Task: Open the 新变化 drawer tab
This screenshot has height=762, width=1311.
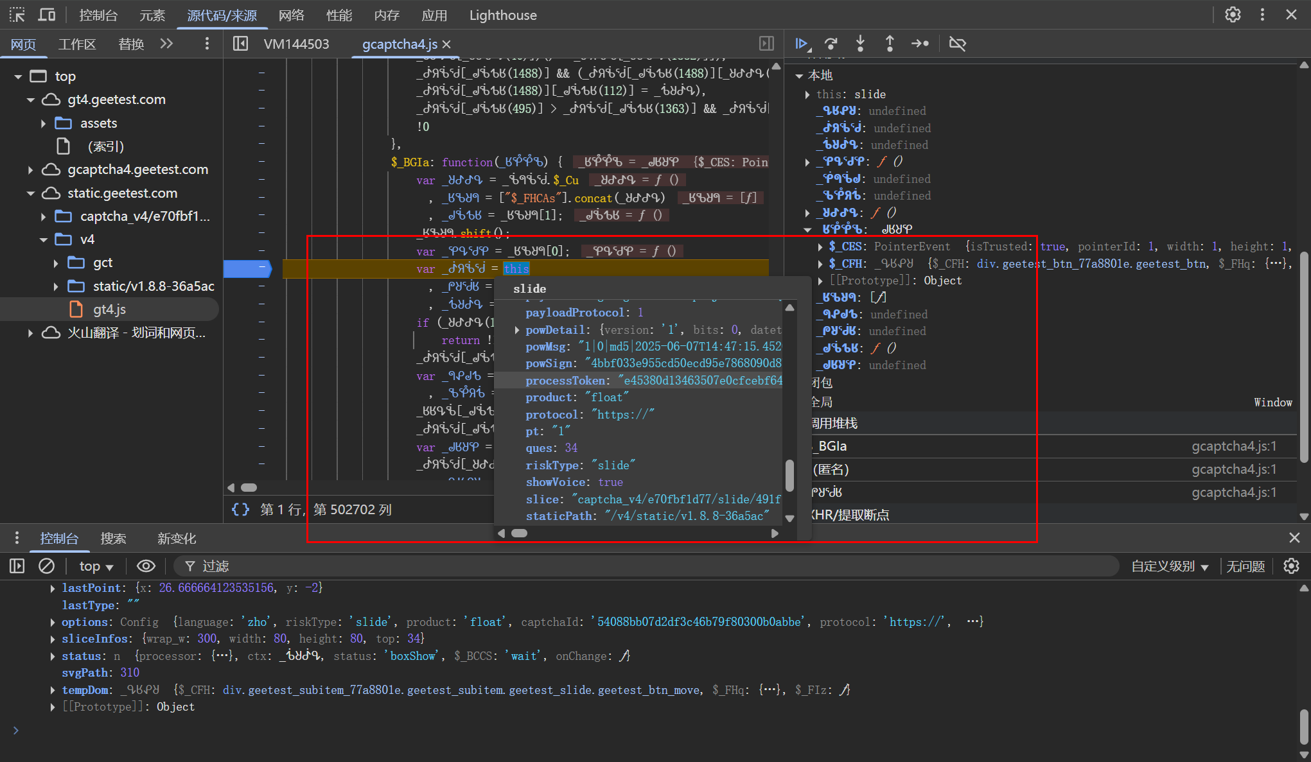Action: pos(177,539)
